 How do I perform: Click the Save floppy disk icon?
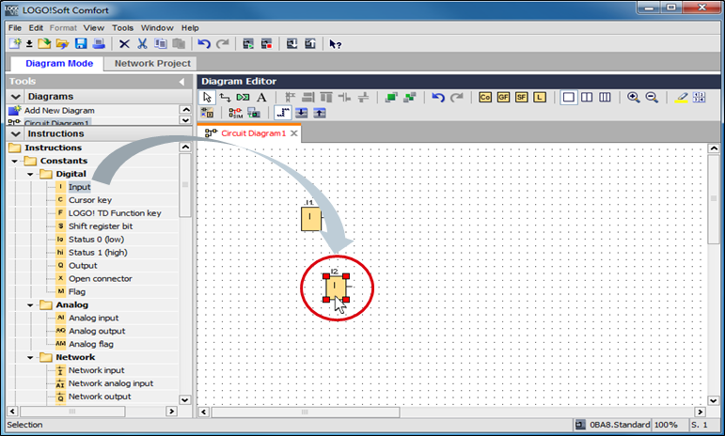coord(81,44)
